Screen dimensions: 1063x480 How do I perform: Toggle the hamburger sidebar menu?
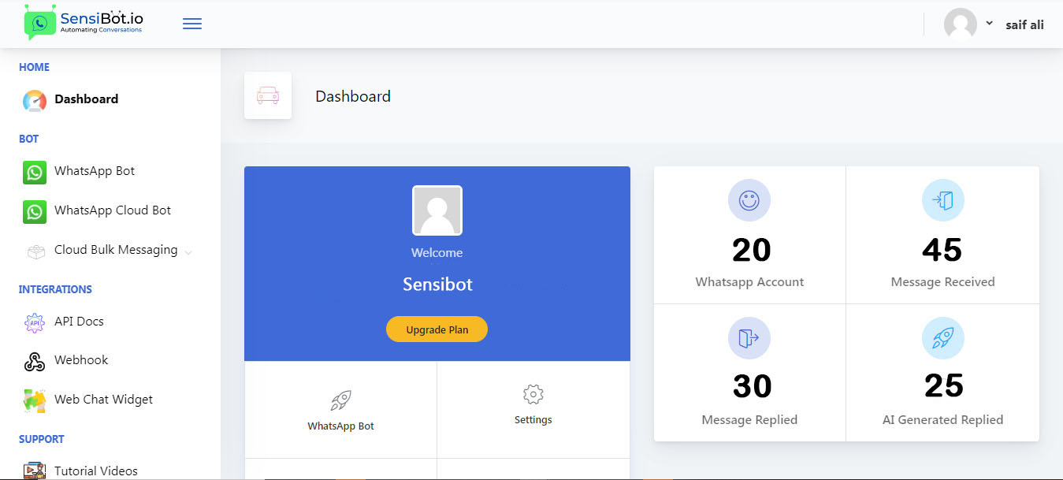pos(191,24)
